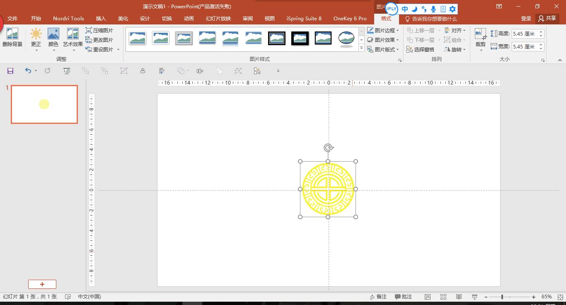
Task: Switch to the Home (开始) tab
Action: click(x=36, y=18)
